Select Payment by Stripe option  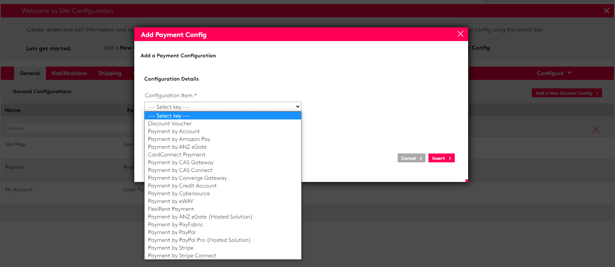point(223,248)
